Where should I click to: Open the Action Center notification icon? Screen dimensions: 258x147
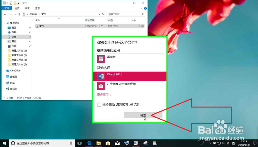(x=255, y=143)
